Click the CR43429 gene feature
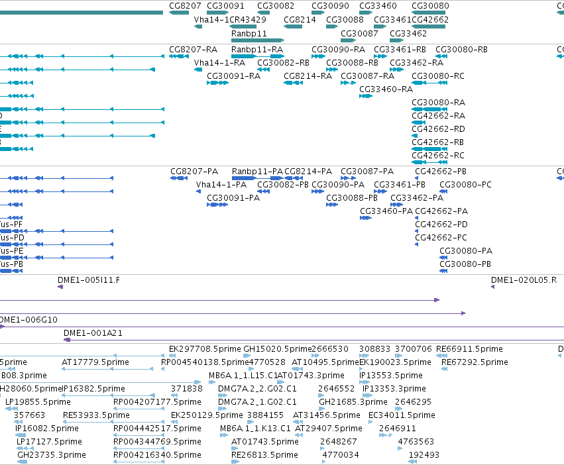The width and height of the screenshot is (564, 465). [243, 26]
